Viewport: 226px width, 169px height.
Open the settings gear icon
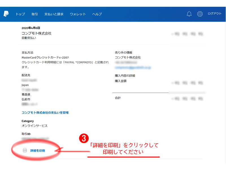coord(200,14)
